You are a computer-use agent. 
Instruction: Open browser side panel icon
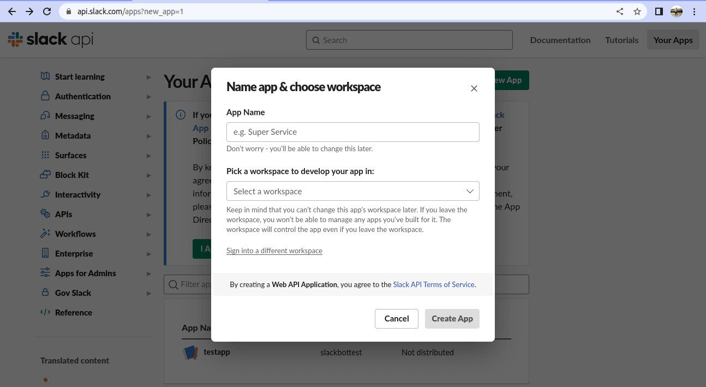click(659, 11)
